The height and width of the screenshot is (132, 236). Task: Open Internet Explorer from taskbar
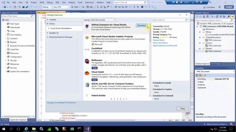pyautogui.click(x=26, y=129)
